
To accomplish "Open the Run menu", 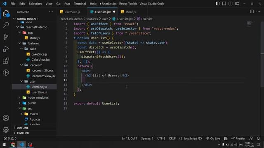I will pyautogui.click(x=67, y=4).
